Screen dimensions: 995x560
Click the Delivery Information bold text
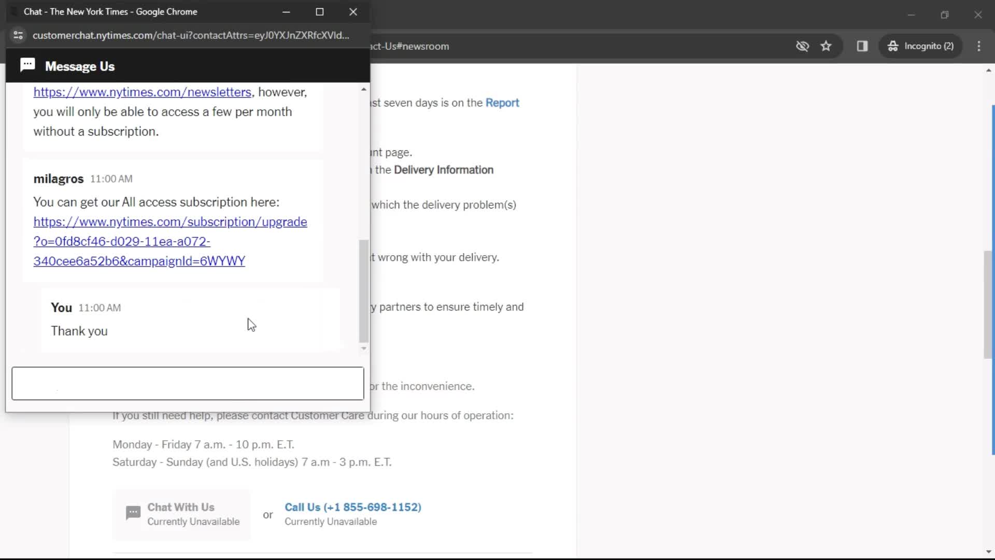click(444, 170)
